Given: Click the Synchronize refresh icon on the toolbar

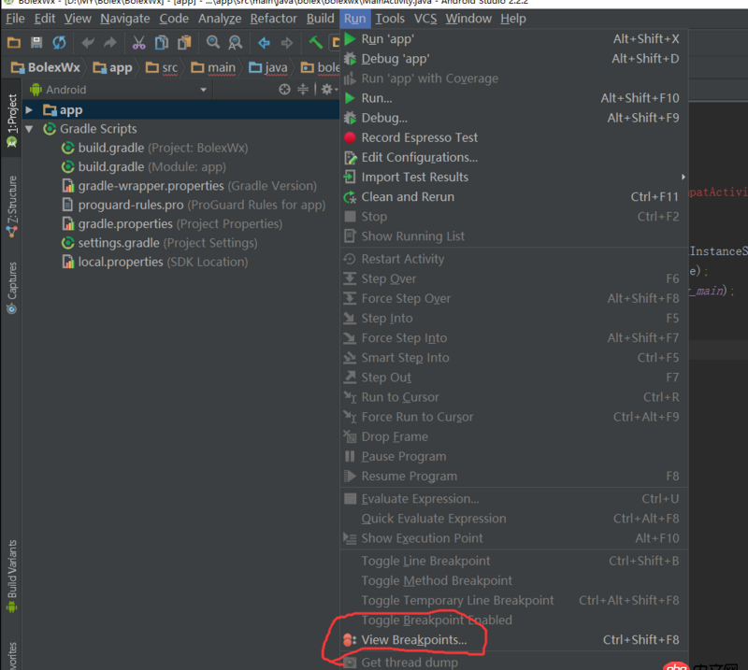Looking at the screenshot, I should pos(58,41).
